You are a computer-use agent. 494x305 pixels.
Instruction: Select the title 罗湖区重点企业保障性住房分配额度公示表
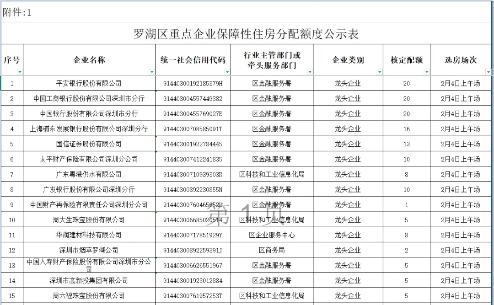coord(246,34)
